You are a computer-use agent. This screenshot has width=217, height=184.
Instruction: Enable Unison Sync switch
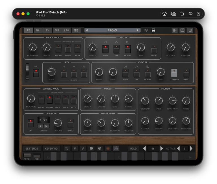[x=71, y=123]
